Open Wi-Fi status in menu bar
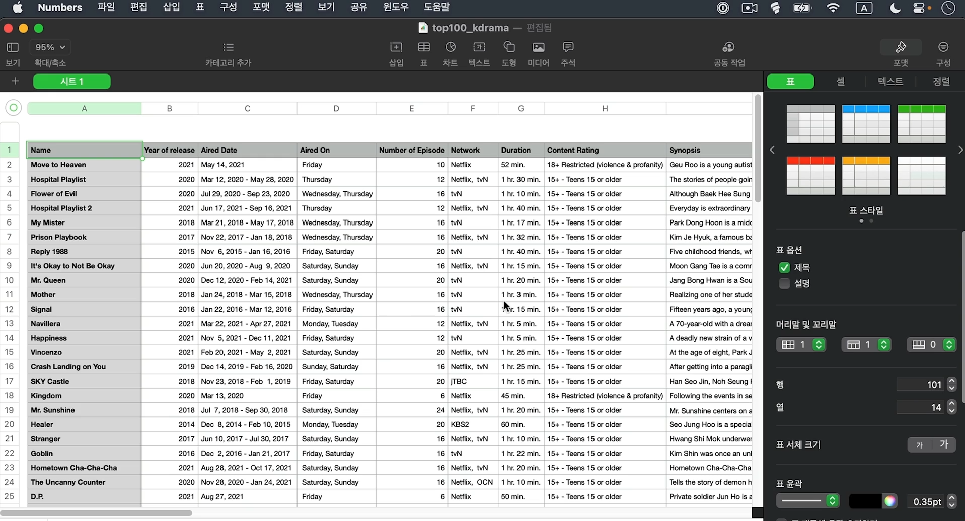The width and height of the screenshot is (965, 521). [x=833, y=8]
